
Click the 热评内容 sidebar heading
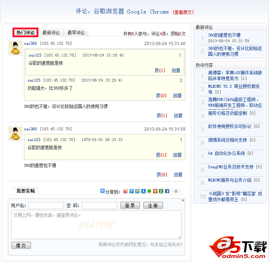pyautogui.click(x=204, y=65)
